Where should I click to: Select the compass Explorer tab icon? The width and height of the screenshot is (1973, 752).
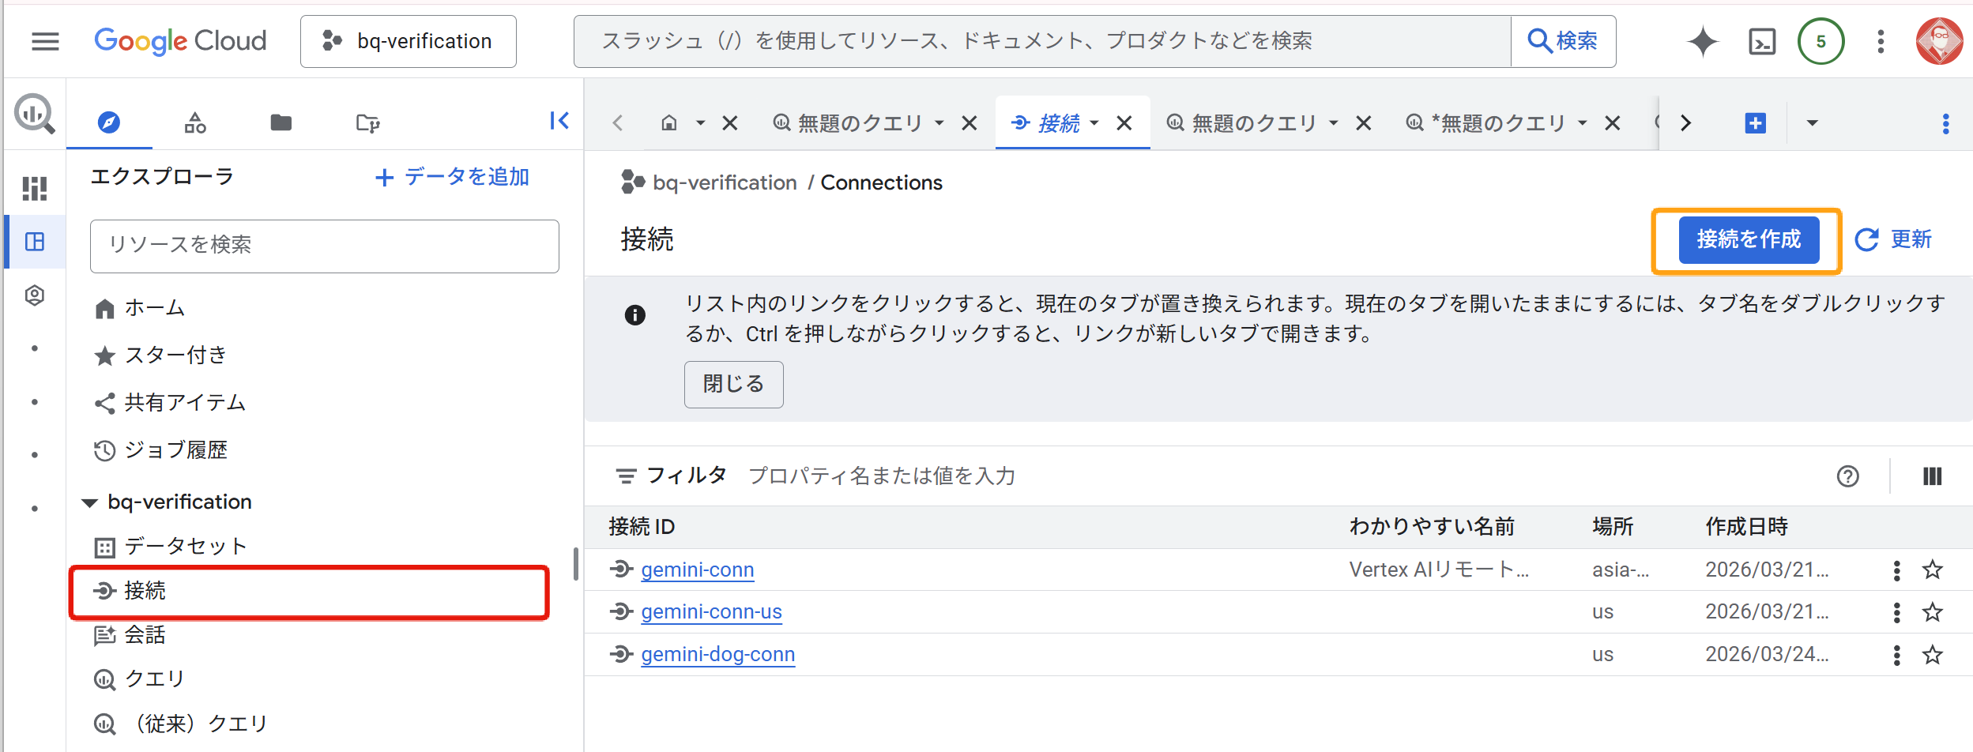109,122
